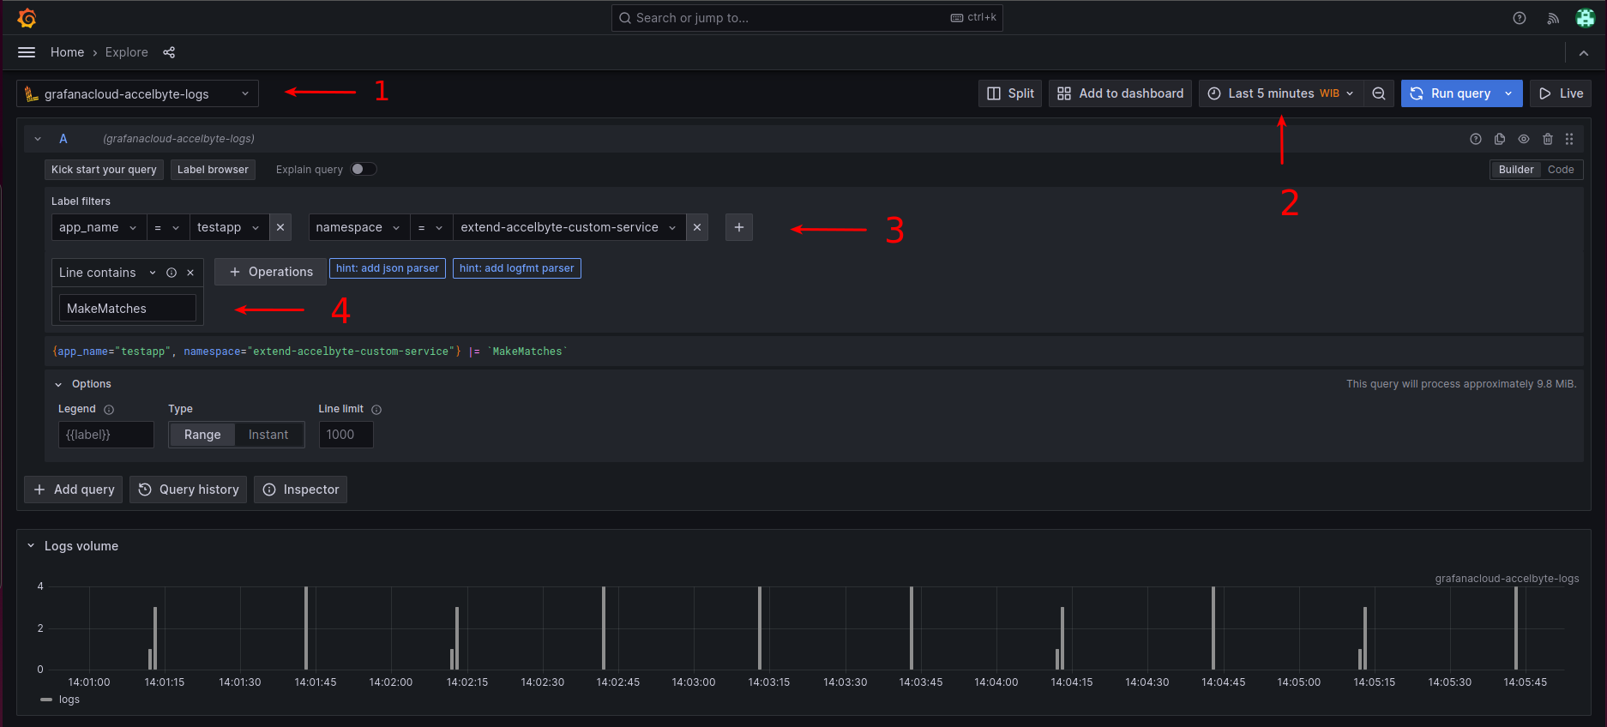Open the Label browser
1607x727 pixels.
coord(213,170)
